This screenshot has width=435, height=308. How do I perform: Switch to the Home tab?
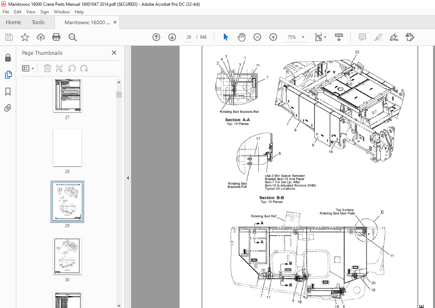coord(13,22)
